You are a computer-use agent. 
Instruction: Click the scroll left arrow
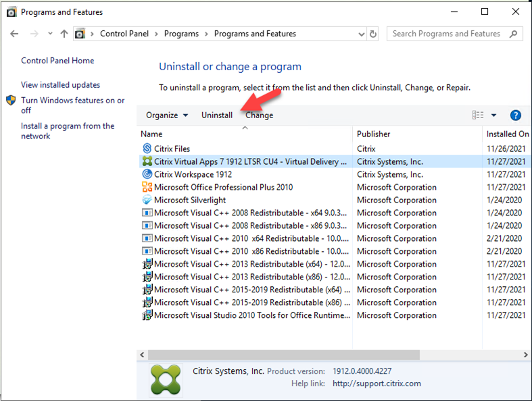tap(142, 354)
